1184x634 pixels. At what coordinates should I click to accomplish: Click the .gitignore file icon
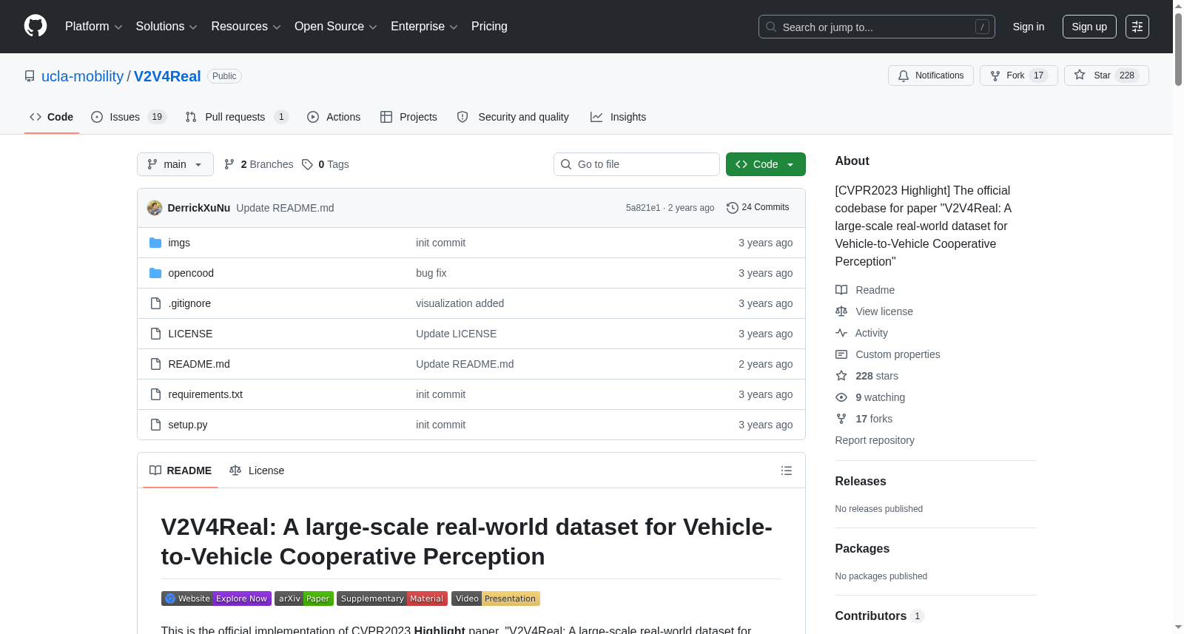pos(155,303)
